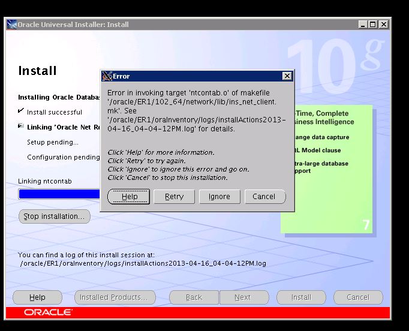Click the 'Linking ntcontab' progress label
Image resolution: width=409 pixels, height=331 pixels.
tap(45, 181)
